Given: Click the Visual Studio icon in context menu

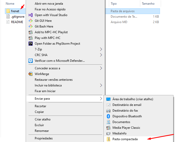Looking at the screenshot, I should [30, 15].
